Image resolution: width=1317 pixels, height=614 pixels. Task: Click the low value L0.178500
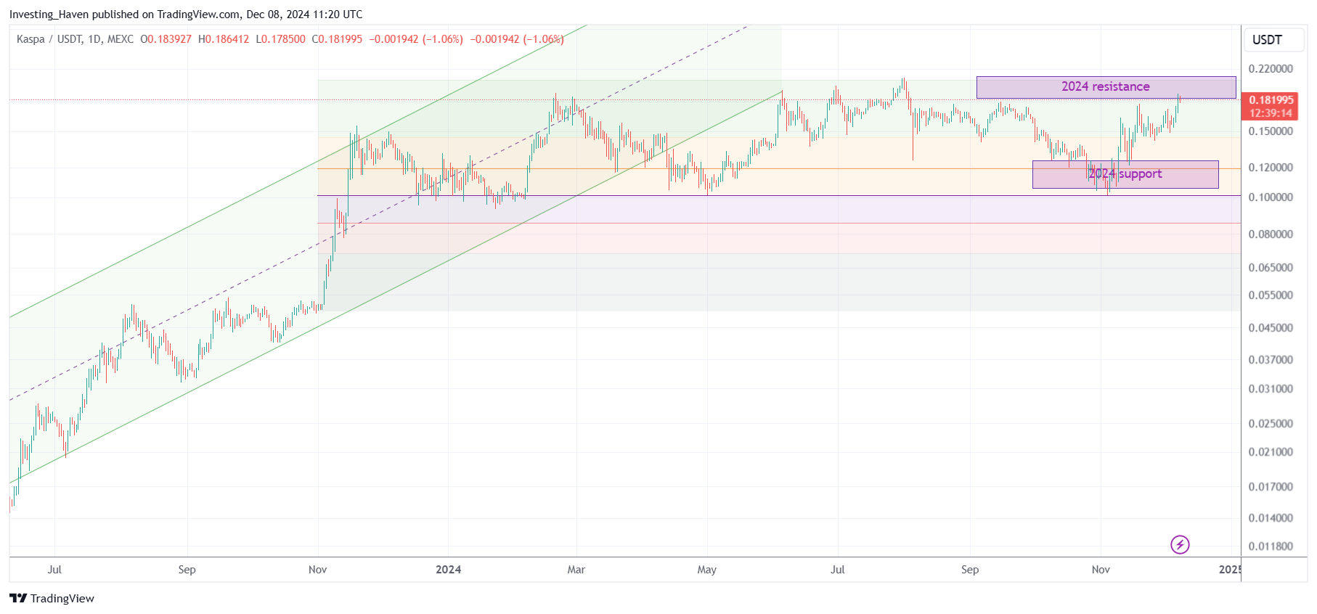[x=280, y=39]
